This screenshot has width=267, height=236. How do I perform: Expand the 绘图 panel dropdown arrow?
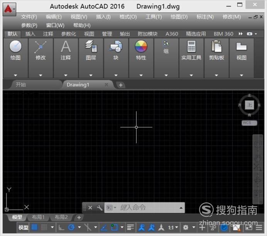15,75
